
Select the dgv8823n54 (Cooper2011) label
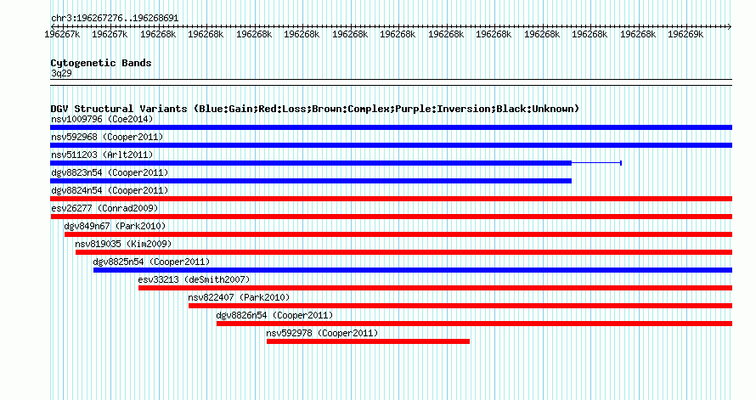coord(110,172)
